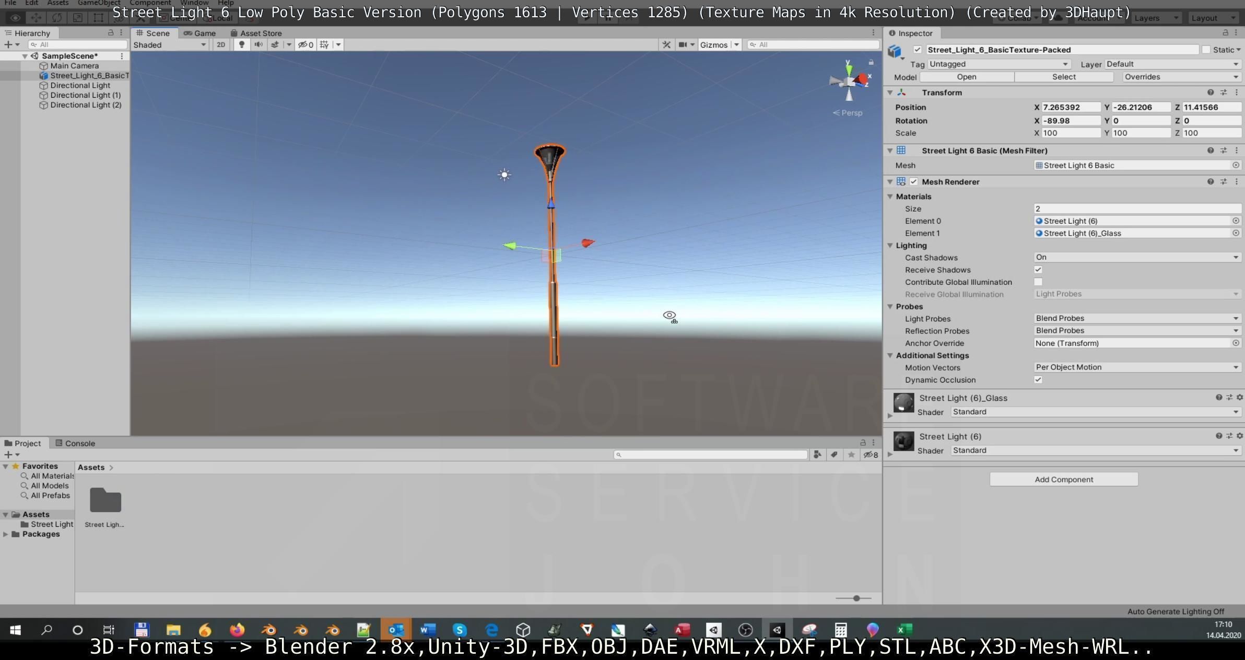This screenshot has height=660, width=1245.
Task: Click the 2D view mode button
Action: 221,45
